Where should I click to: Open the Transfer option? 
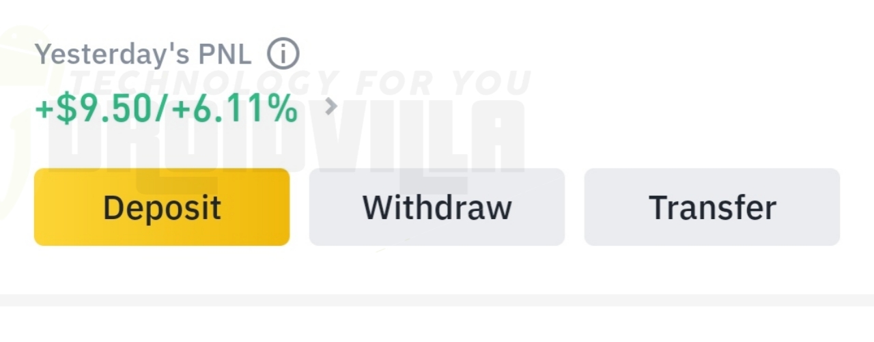click(x=712, y=207)
